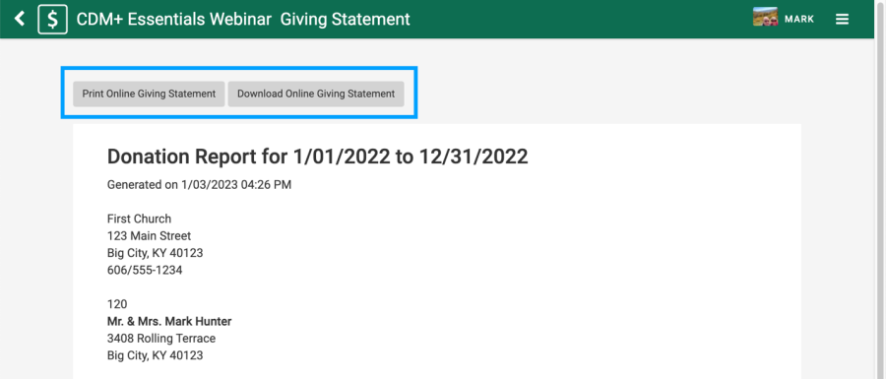Click Mark's profile photo thumbnail

pyautogui.click(x=765, y=17)
